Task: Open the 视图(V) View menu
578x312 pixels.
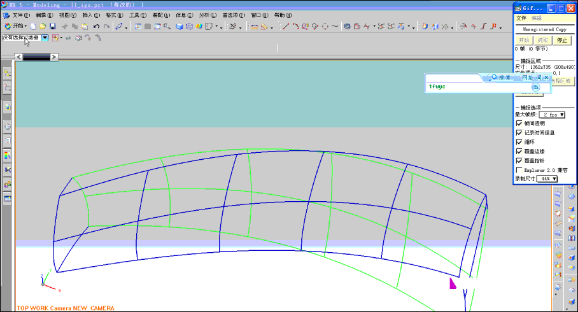Action: 67,15
